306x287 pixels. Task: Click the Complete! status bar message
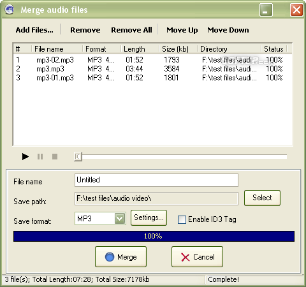(x=223, y=279)
